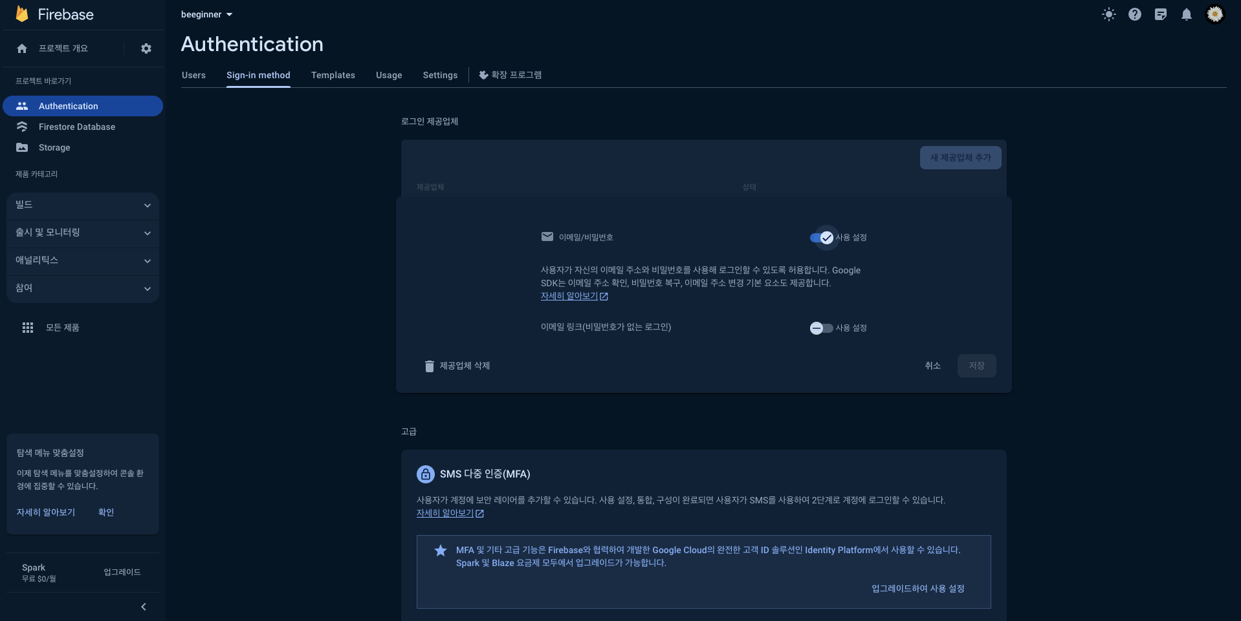Click the 고급 section heading
The height and width of the screenshot is (621, 1241).
point(409,432)
